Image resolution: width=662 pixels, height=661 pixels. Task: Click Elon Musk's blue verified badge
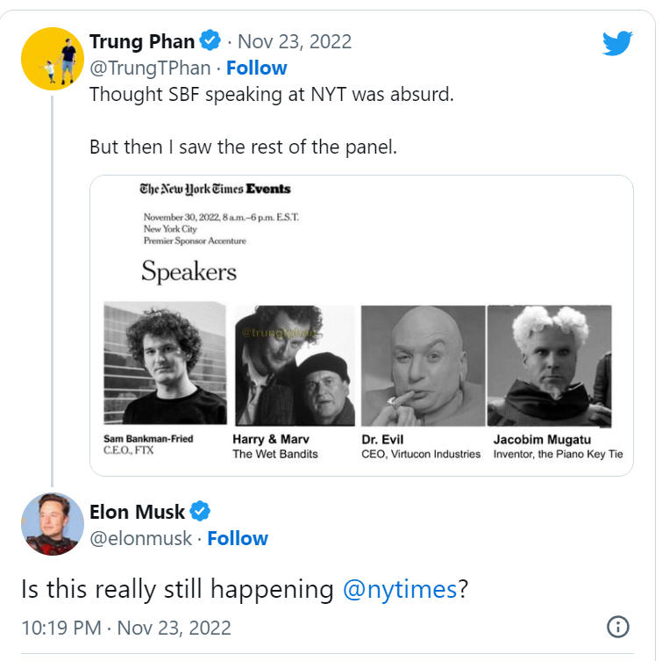pos(200,511)
